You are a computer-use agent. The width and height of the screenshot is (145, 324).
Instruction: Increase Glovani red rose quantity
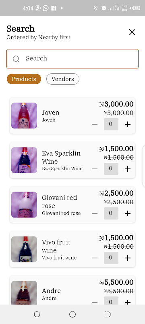[x=128, y=213]
